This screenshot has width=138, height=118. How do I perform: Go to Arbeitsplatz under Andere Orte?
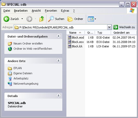click(21, 78)
